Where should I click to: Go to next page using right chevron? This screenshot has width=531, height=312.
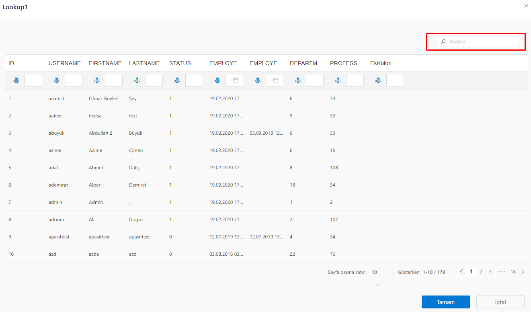point(523,272)
